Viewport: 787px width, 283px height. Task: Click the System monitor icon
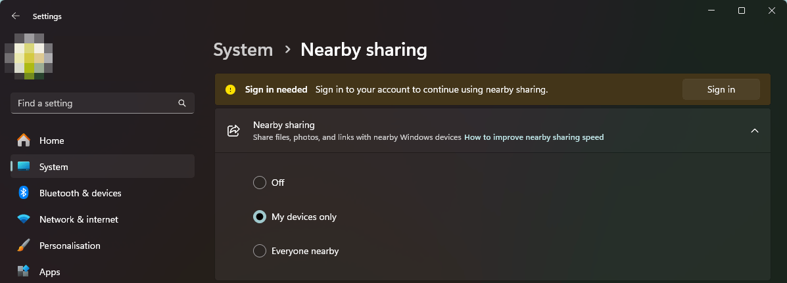coord(24,166)
